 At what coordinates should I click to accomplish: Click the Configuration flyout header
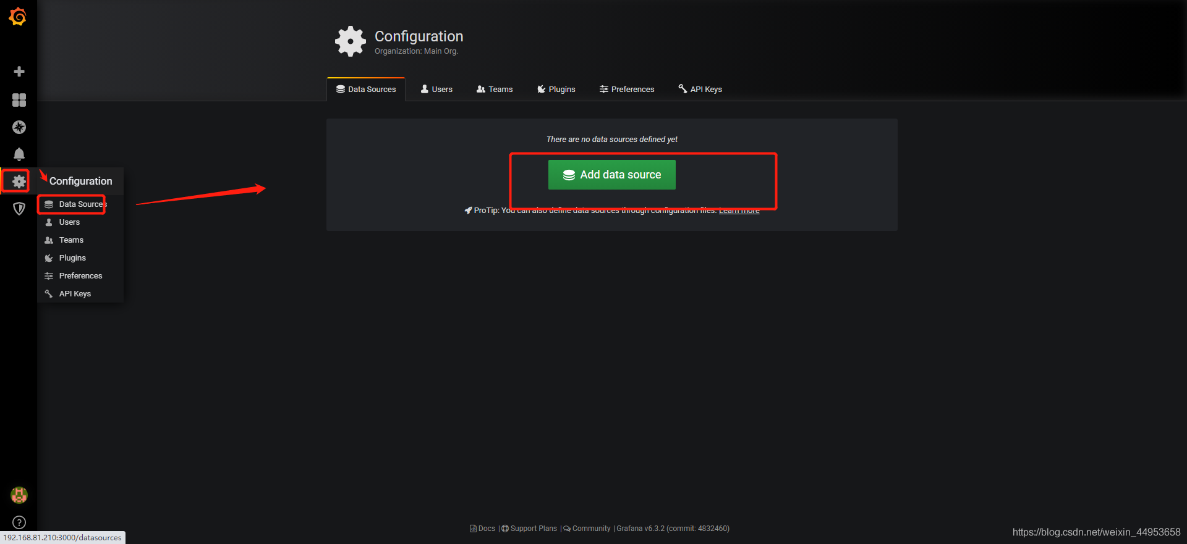pos(81,181)
